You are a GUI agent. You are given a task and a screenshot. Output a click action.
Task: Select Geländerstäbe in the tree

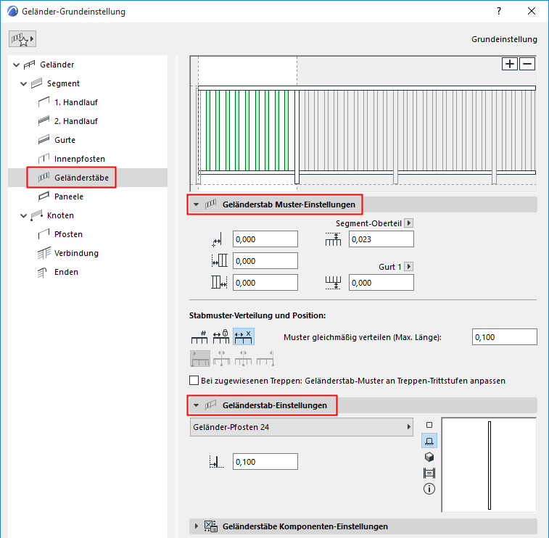(81, 178)
